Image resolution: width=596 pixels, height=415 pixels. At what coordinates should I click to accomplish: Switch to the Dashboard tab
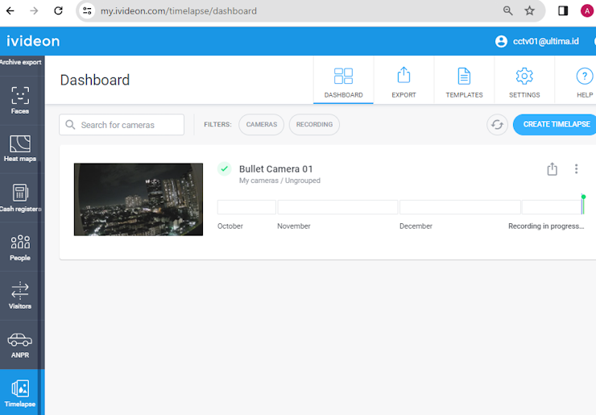[344, 82]
